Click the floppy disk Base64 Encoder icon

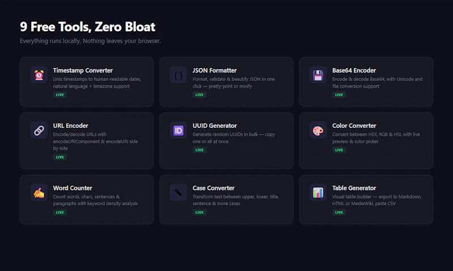pos(318,75)
